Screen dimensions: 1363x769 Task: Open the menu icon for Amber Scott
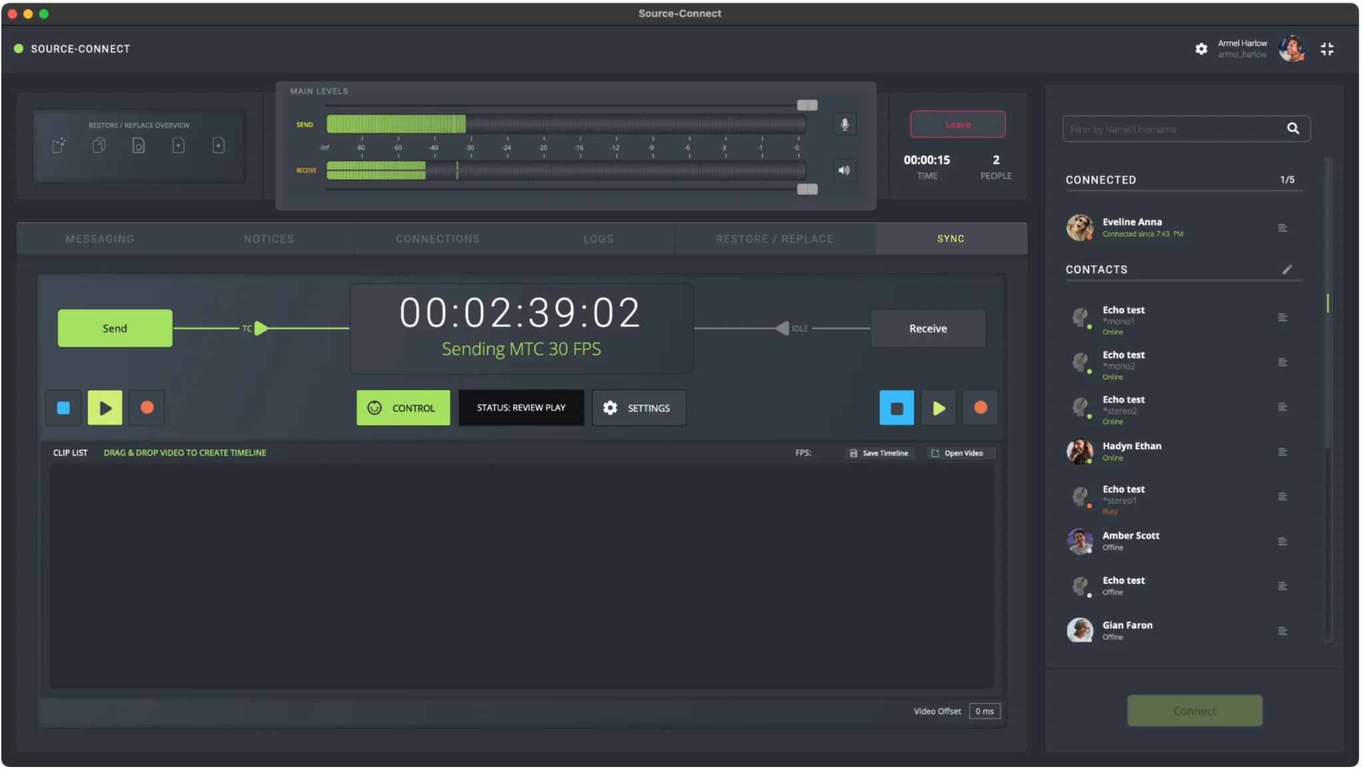tap(1282, 541)
